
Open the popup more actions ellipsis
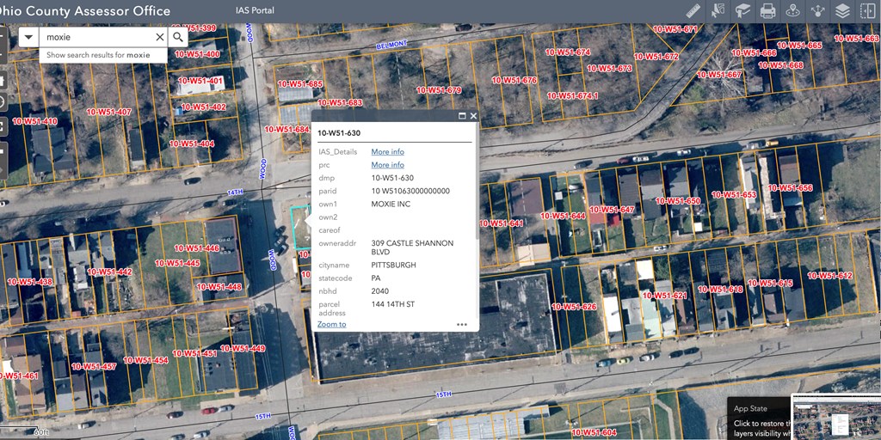pos(462,325)
